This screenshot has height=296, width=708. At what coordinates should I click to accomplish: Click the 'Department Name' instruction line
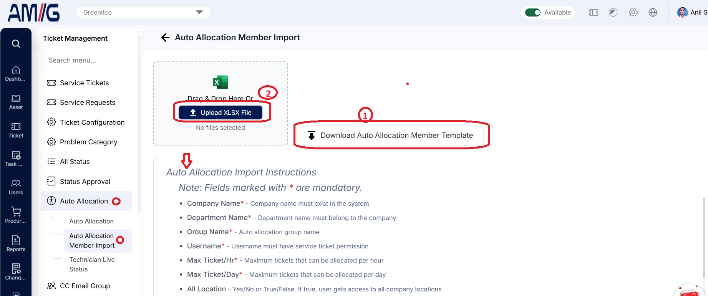pos(291,218)
